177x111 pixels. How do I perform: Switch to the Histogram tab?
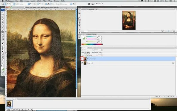coord(91,9)
